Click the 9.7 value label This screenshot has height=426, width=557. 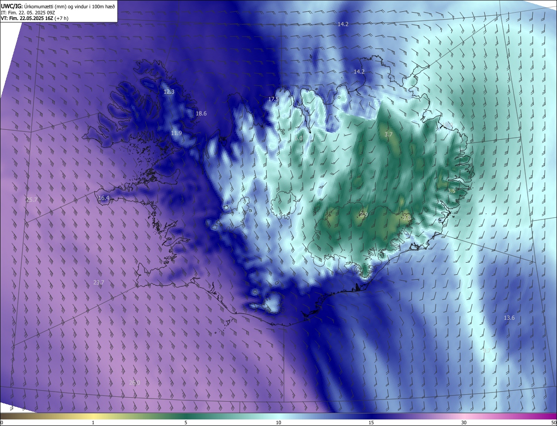487,351
